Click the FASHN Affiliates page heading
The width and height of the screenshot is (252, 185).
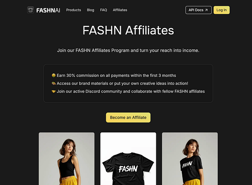[128, 30]
